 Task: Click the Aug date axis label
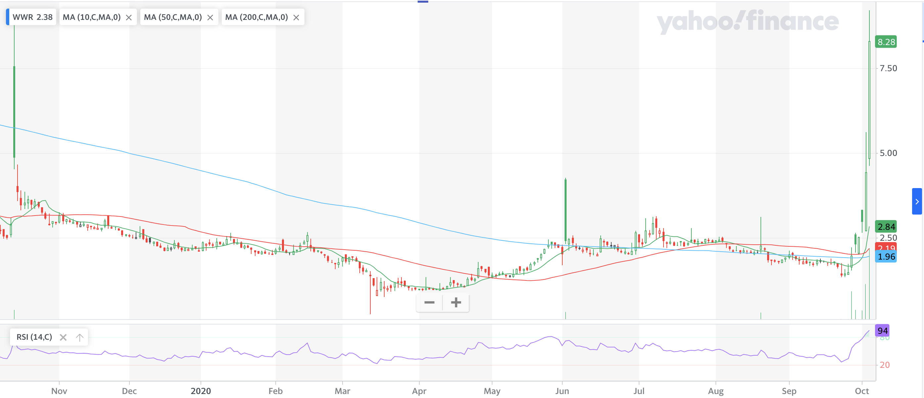[x=716, y=391]
